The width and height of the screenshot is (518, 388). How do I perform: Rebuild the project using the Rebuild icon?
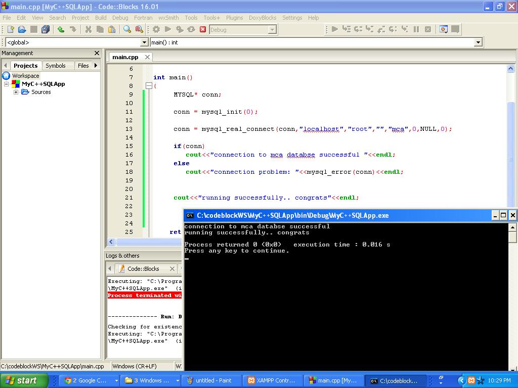[191, 29]
